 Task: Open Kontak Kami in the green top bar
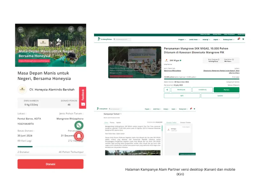pyautogui.click(x=241, y=34)
